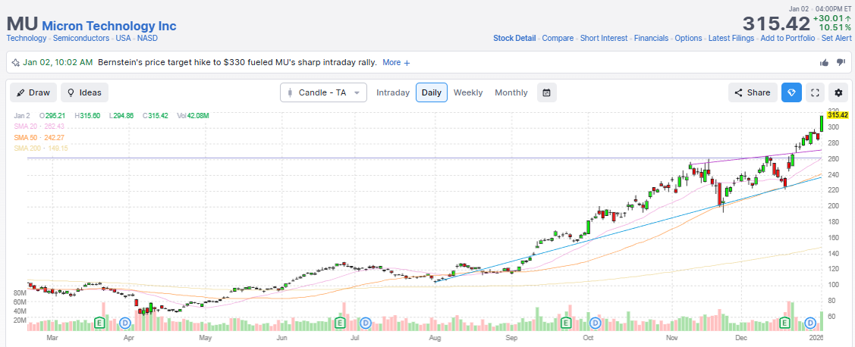This screenshot has height=347, width=855.
Task: Open the Draw tools
Action: (33, 92)
